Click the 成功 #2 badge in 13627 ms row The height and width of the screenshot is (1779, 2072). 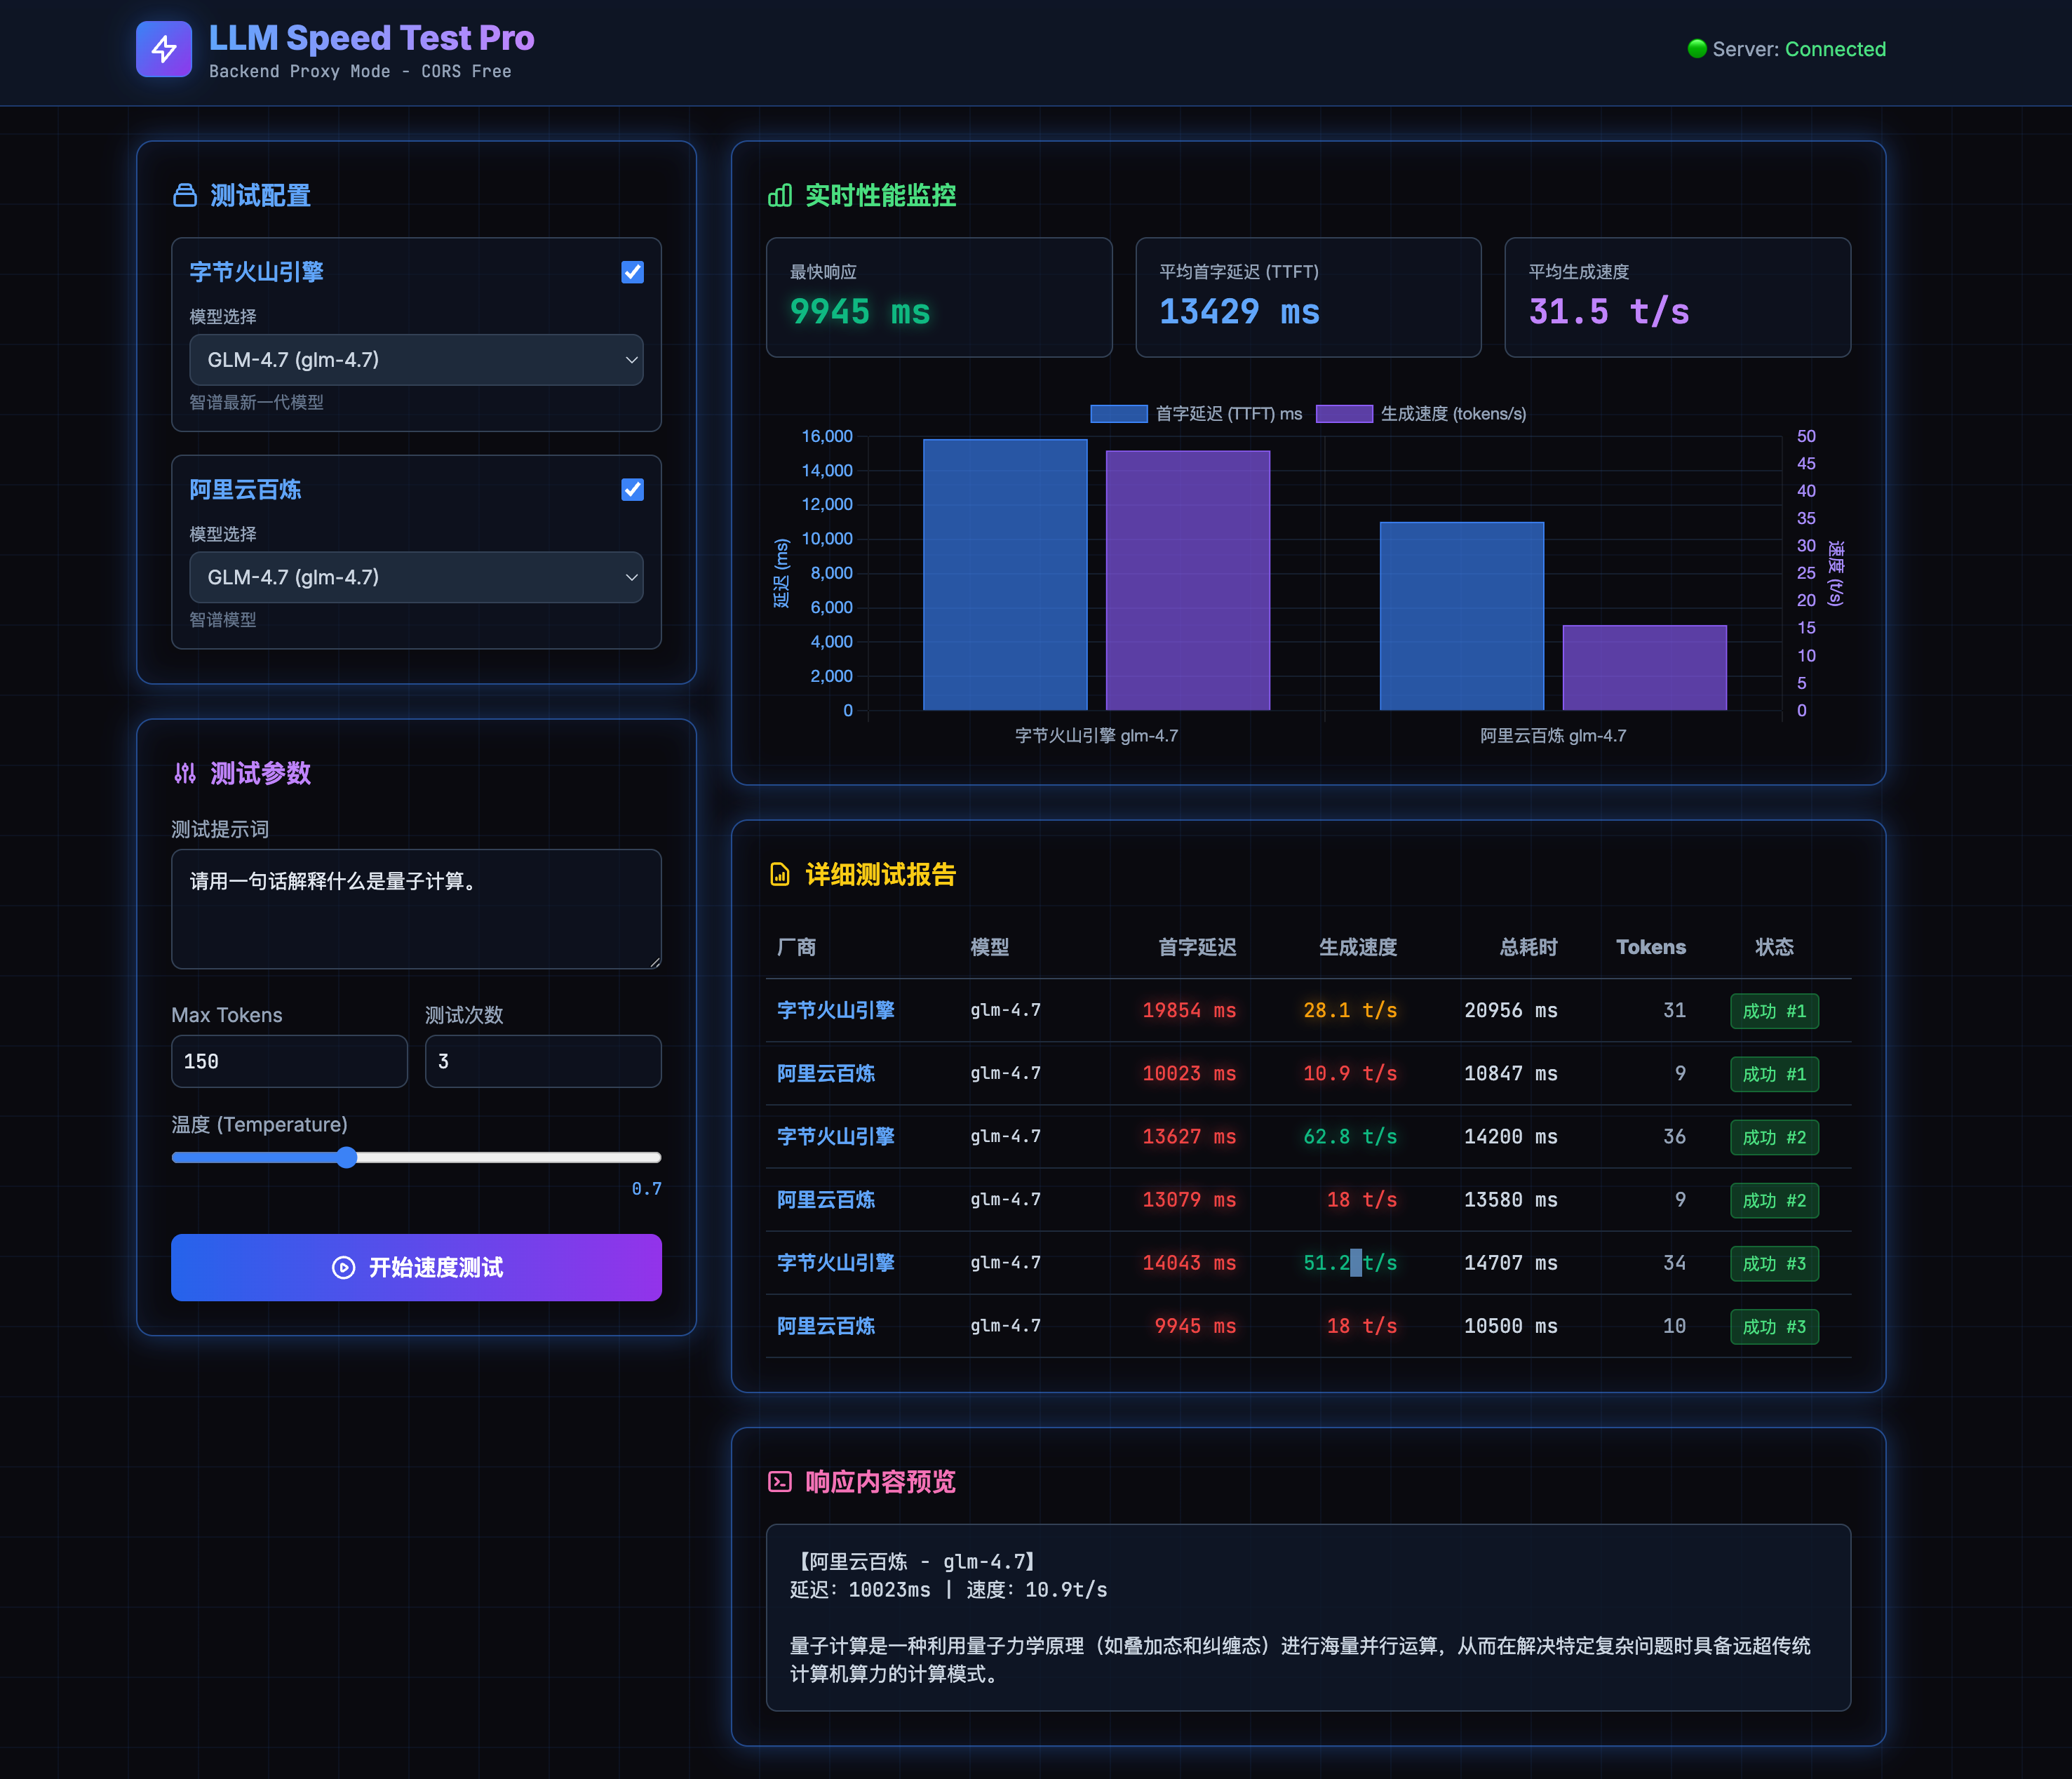pos(1774,1137)
